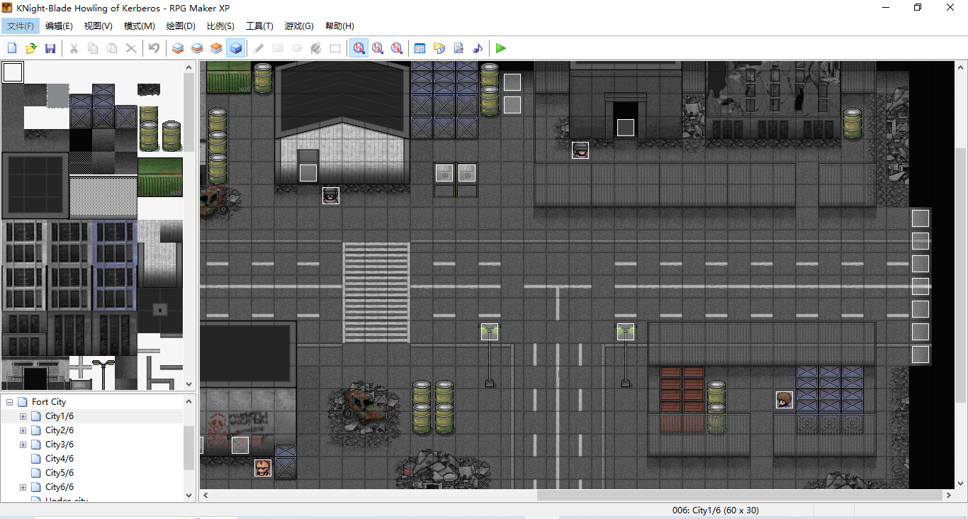
Task: Set map zoom to 1:2 scale
Action: pyautogui.click(x=378, y=48)
